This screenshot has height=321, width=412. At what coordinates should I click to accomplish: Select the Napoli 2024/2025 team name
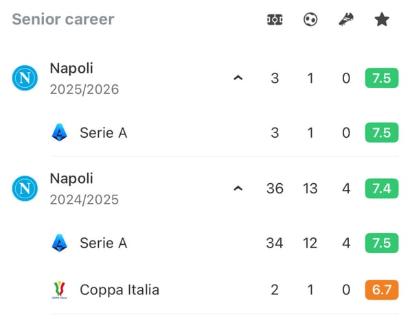pos(71,178)
